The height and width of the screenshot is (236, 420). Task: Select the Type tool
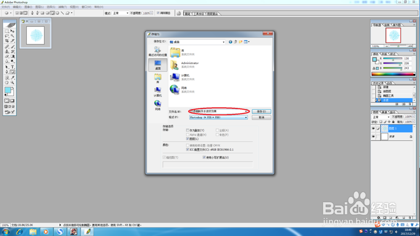pyautogui.click(x=12, y=67)
